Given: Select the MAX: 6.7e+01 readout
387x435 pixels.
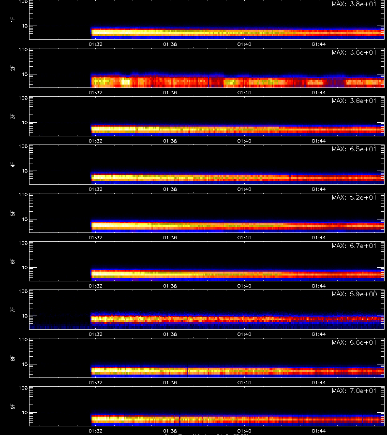Looking at the screenshot, I should (354, 246).
